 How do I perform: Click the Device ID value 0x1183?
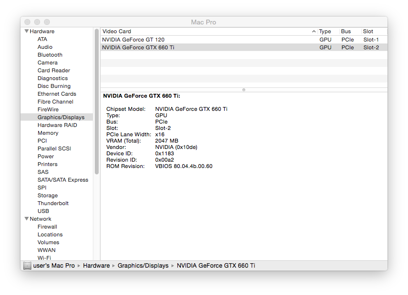165,153
